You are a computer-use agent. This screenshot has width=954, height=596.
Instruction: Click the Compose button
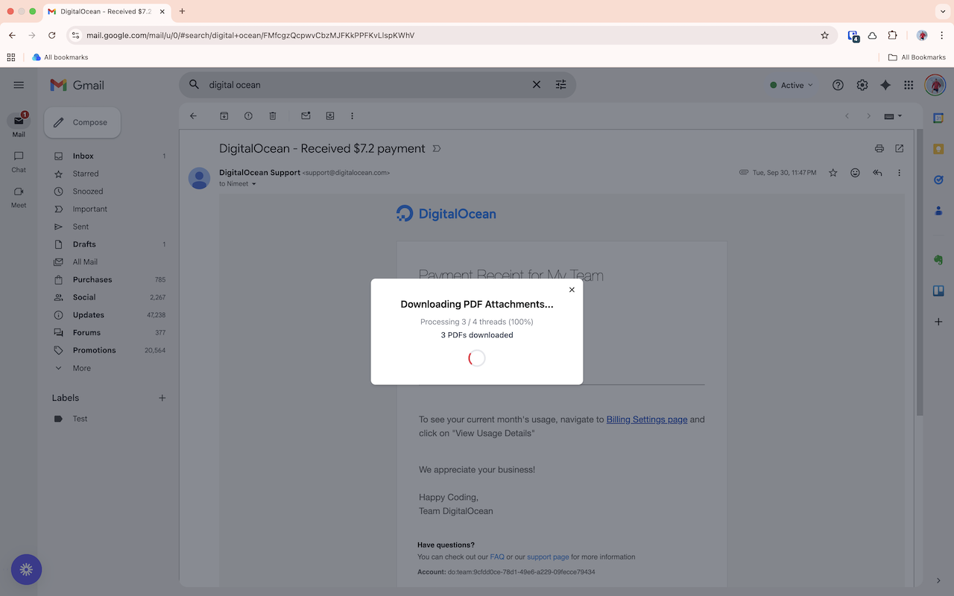coord(82,122)
